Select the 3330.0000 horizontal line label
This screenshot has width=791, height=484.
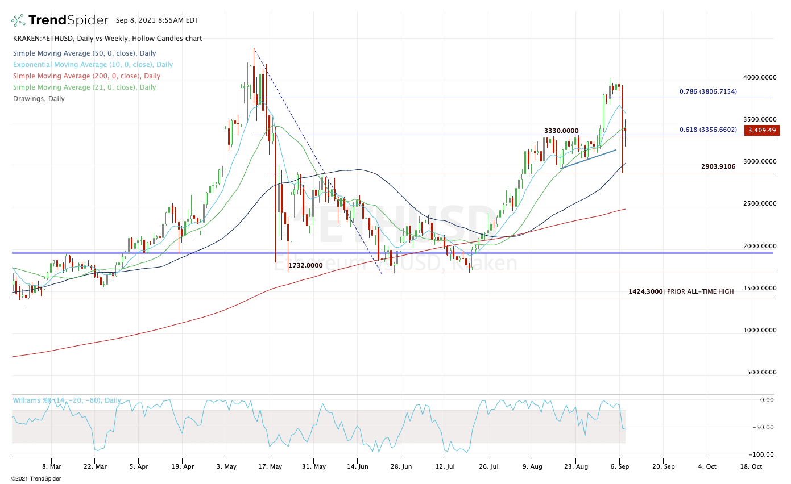(x=561, y=130)
